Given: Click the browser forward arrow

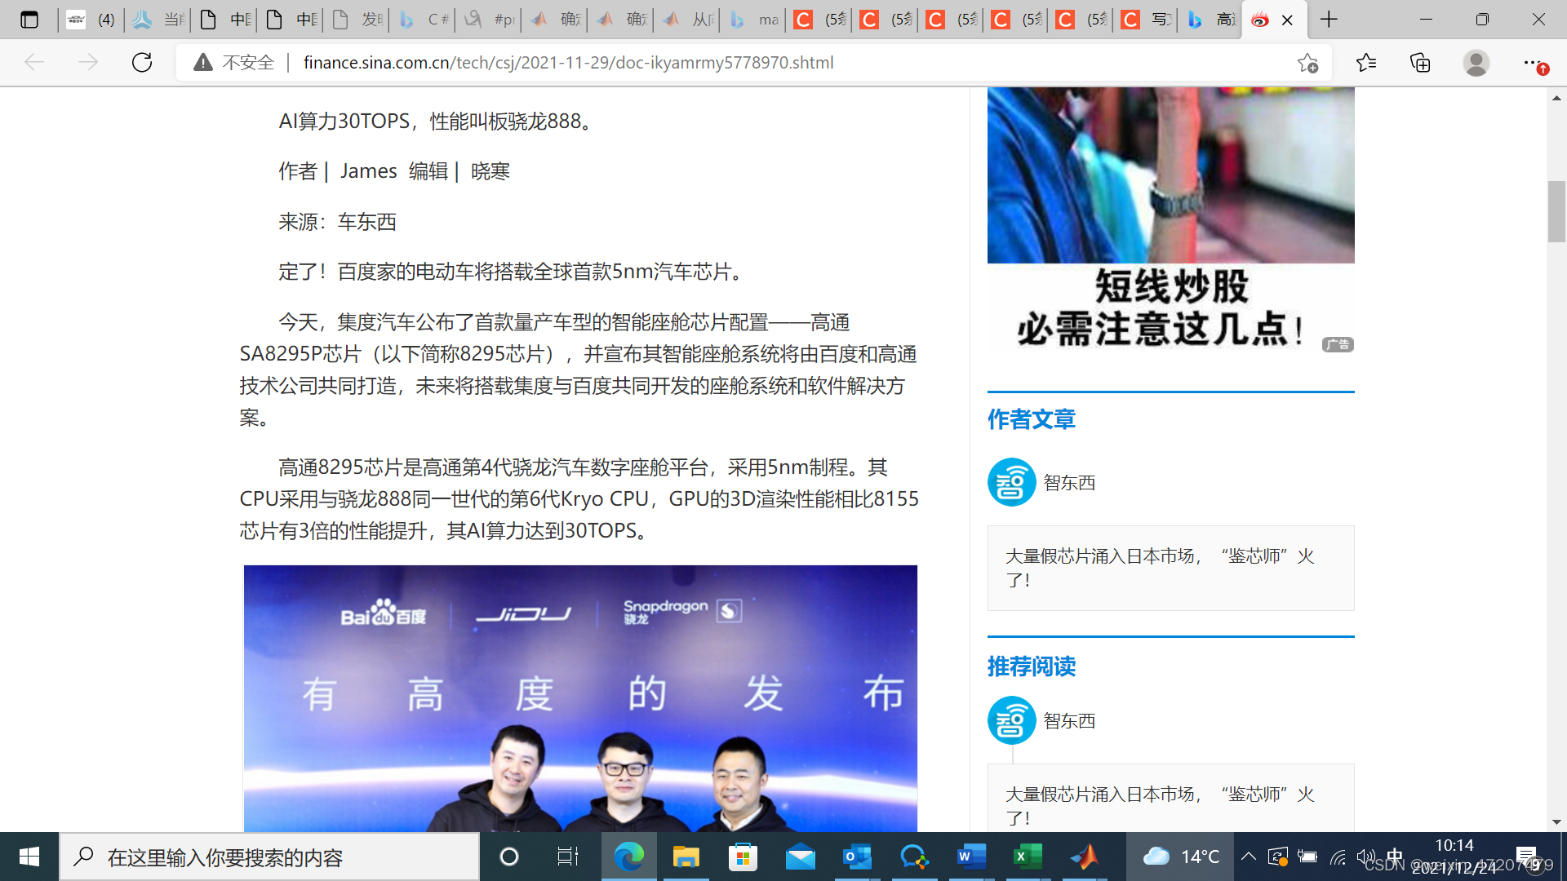Looking at the screenshot, I should coord(88,62).
